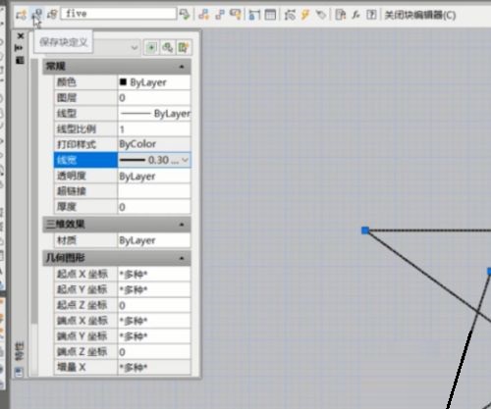Click the save block as icon

(52, 15)
